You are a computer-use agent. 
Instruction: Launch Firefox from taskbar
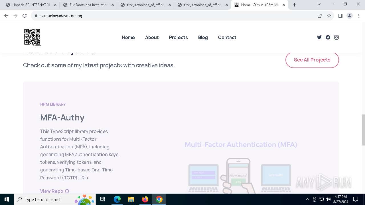coord(145,199)
